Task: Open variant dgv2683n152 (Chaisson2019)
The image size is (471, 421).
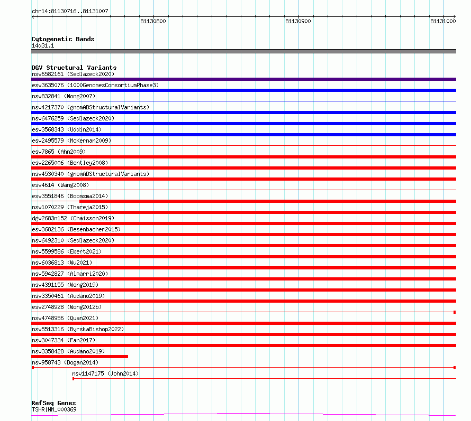Action: click(x=73, y=218)
